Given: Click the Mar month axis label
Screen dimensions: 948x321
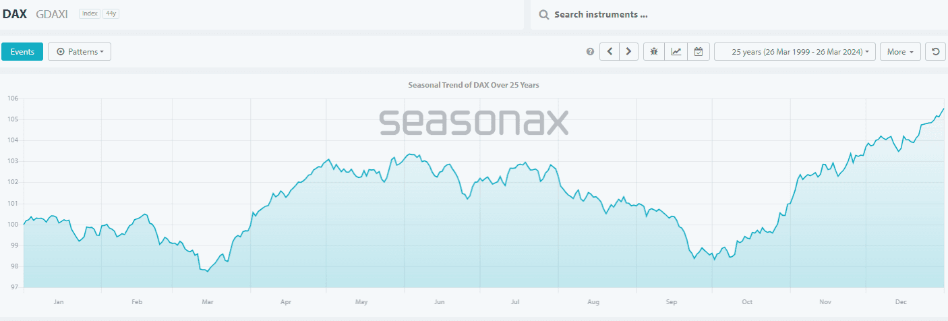Looking at the screenshot, I should point(208,303).
